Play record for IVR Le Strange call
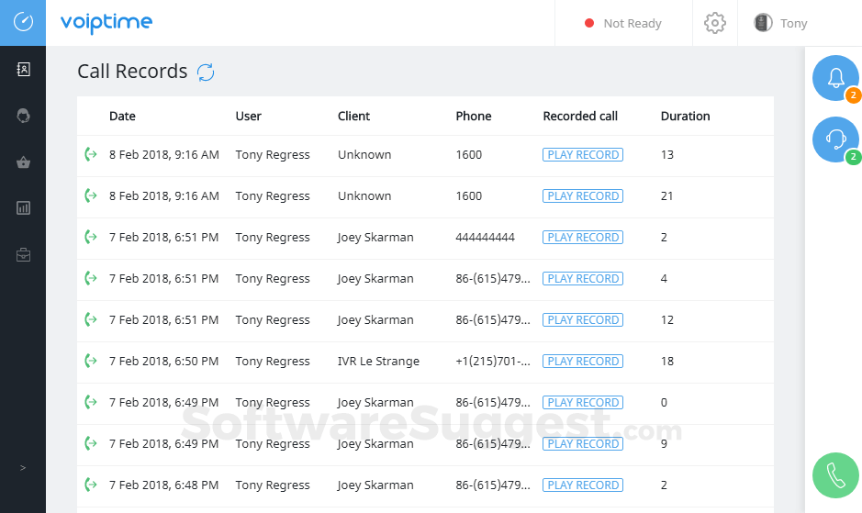862x513 pixels. tap(583, 362)
